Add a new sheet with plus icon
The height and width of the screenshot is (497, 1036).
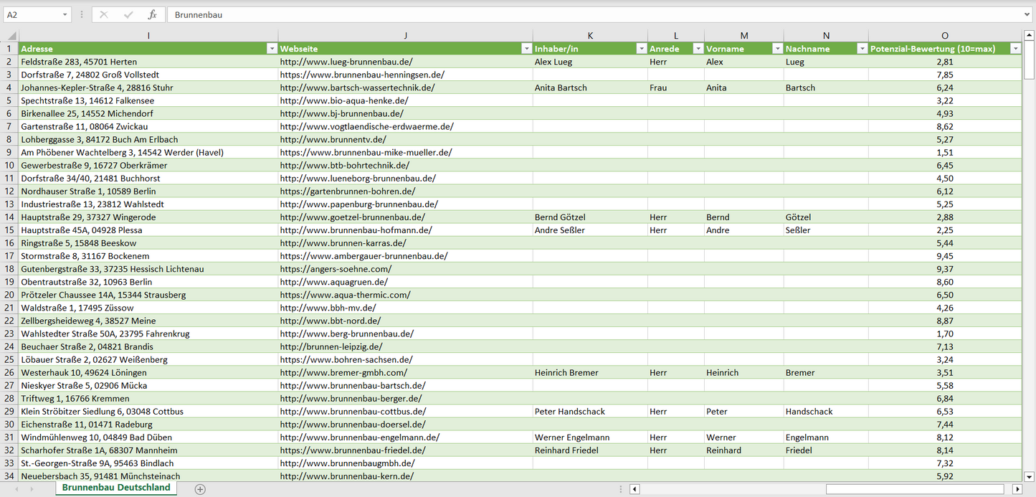[200, 489]
